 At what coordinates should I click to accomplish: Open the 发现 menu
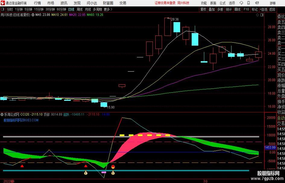tap(77, 3)
